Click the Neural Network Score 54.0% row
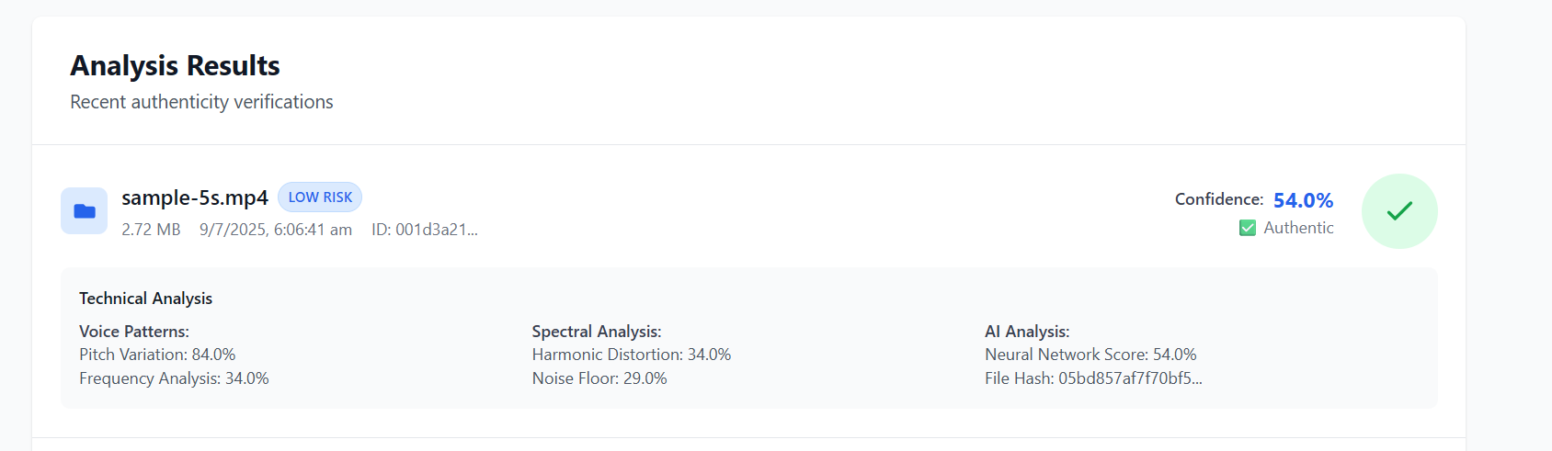 [1090, 355]
